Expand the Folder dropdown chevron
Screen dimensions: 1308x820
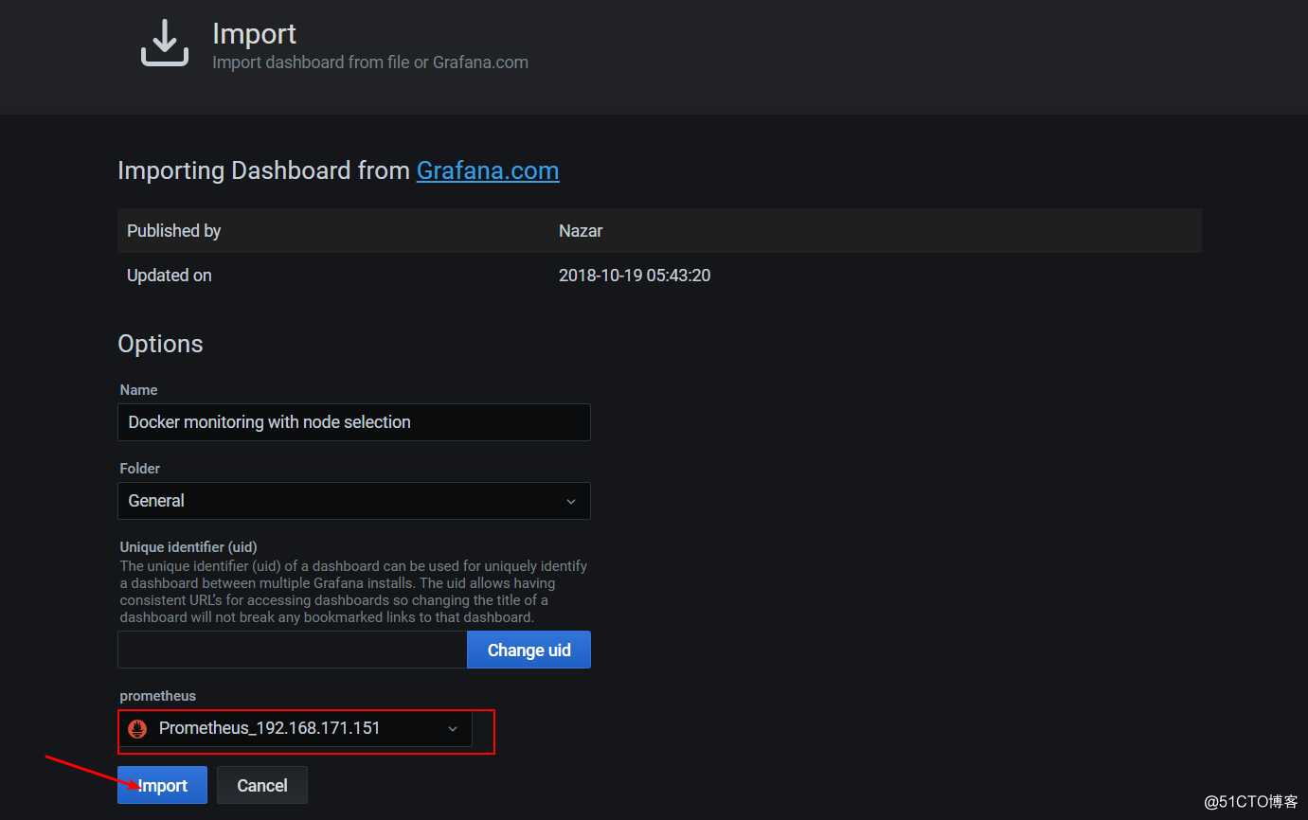[571, 501]
